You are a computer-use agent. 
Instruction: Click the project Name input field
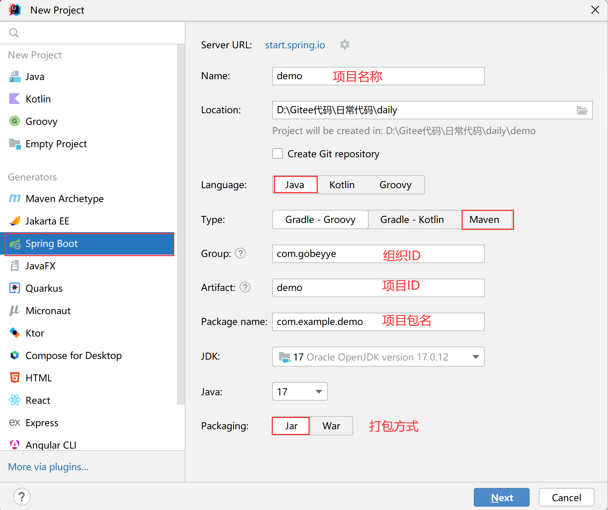pyautogui.click(x=378, y=76)
